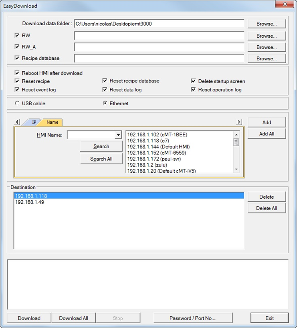Click the Exit button
297x328 pixels.
pyautogui.click(x=270, y=318)
